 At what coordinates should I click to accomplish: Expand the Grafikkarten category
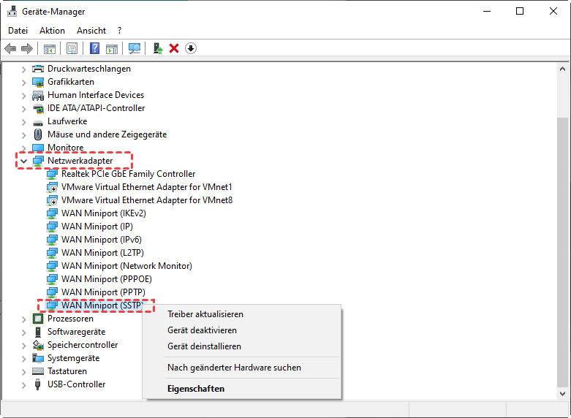(23, 82)
